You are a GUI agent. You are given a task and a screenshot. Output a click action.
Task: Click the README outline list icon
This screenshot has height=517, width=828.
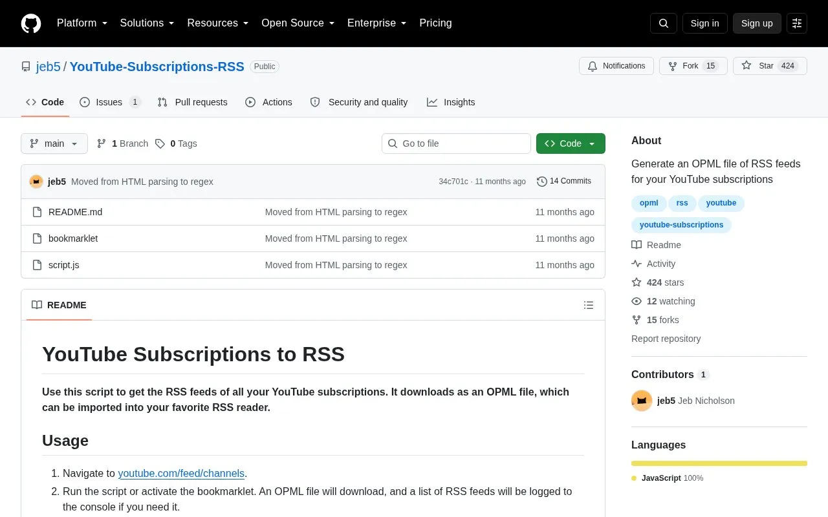click(x=589, y=305)
